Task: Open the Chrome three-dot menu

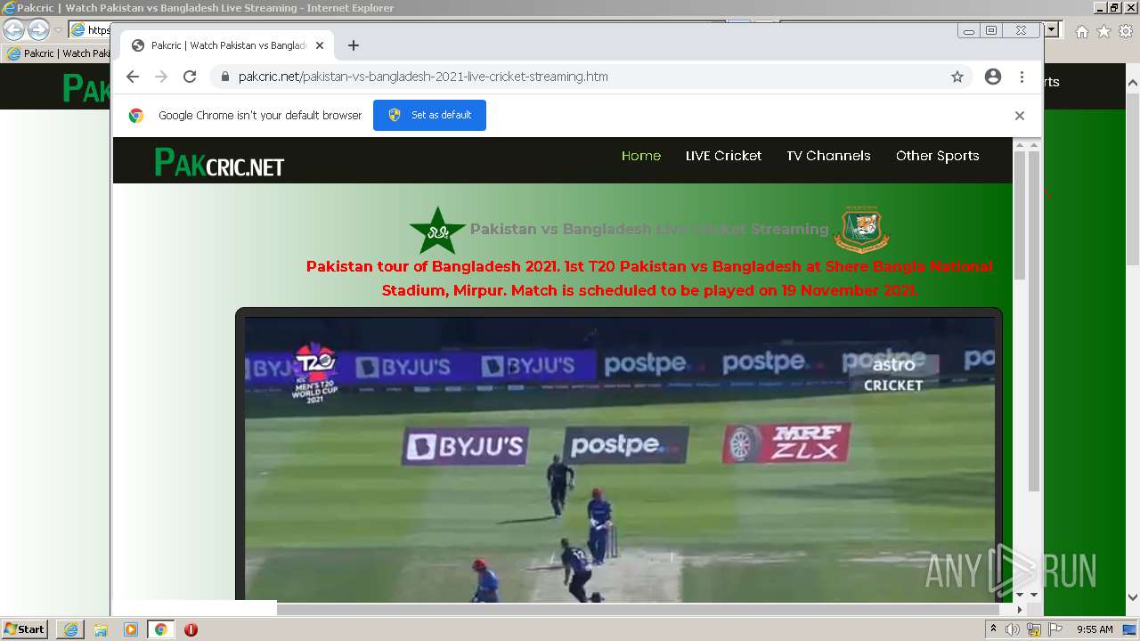Action: [1022, 77]
